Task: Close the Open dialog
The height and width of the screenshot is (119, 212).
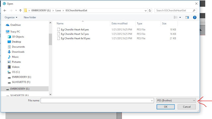Action: [196, 4]
